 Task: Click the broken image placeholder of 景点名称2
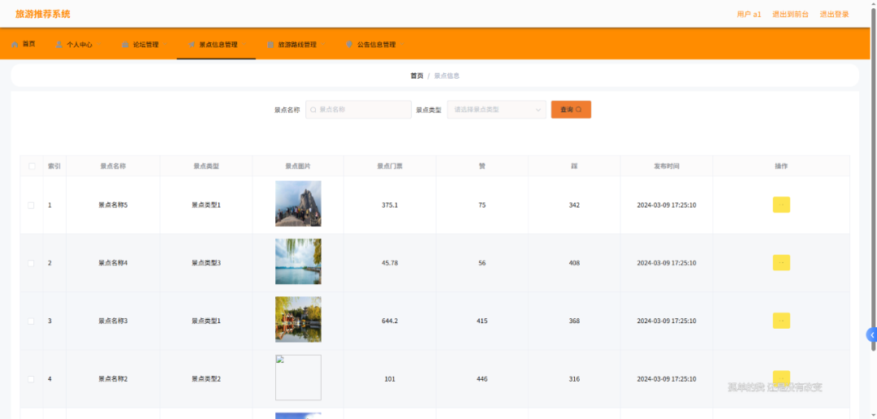pyautogui.click(x=298, y=378)
